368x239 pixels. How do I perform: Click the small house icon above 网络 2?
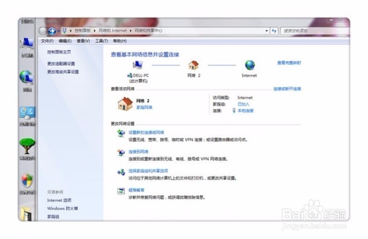(x=194, y=65)
